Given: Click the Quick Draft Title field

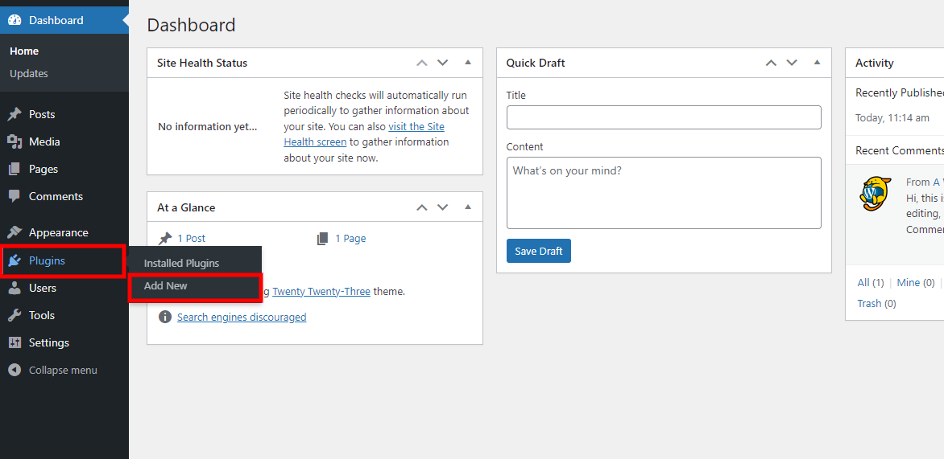Looking at the screenshot, I should [x=664, y=117].
